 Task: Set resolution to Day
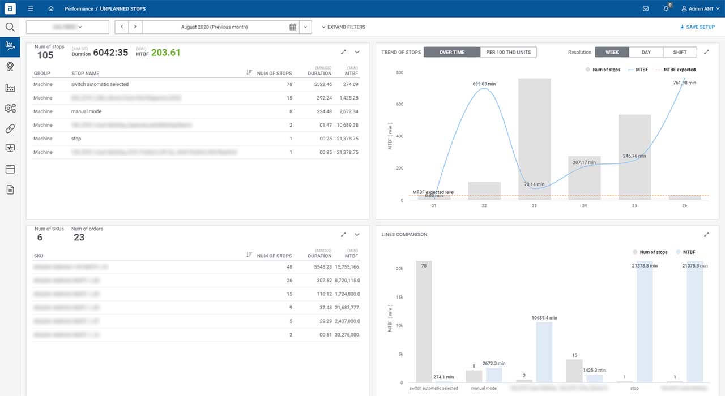click(x=646, y=52)
